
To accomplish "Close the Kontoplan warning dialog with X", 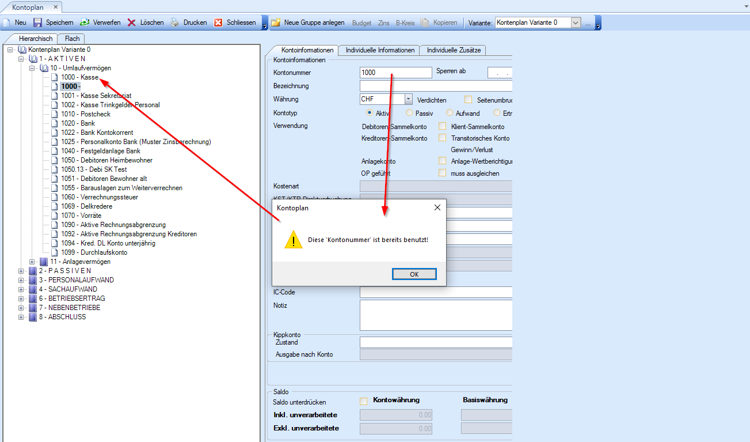I will tap(437, 207).
